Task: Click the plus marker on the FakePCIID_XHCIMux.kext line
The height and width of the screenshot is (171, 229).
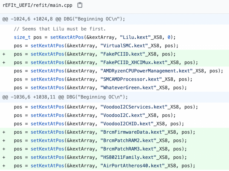Action: (4, 62)
